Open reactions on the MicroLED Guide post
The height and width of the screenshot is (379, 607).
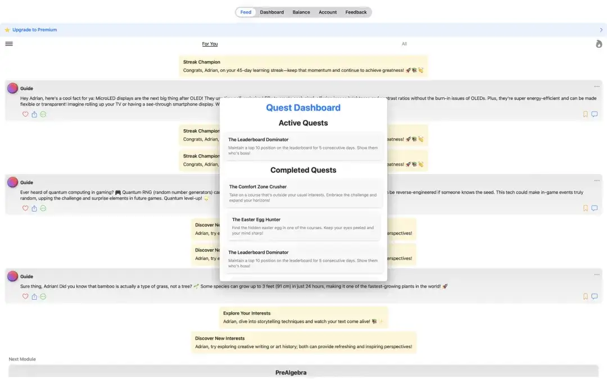pyautogui.click(x=43, y=114)
